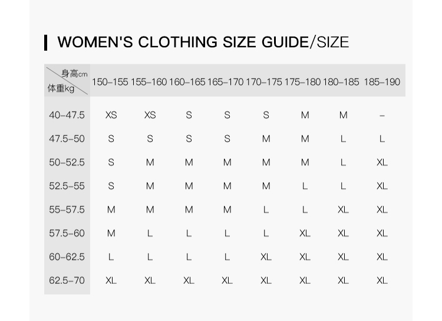Click the 170–175 height column header

coord(264,82)
